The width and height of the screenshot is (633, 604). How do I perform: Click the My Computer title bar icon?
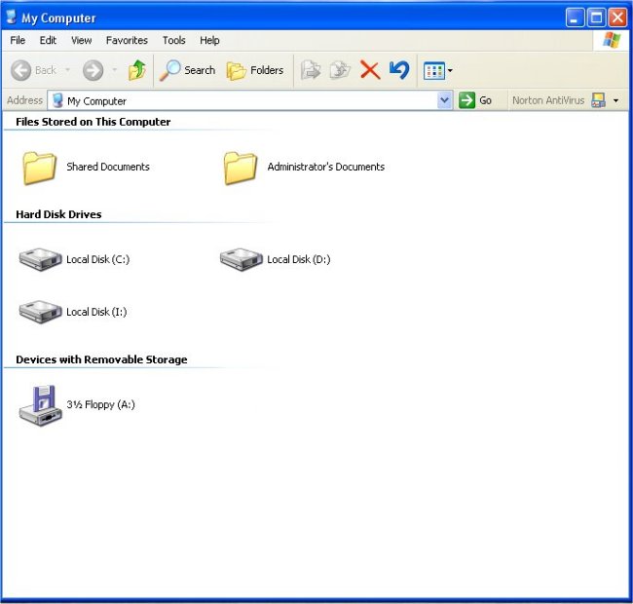point(12,17)
